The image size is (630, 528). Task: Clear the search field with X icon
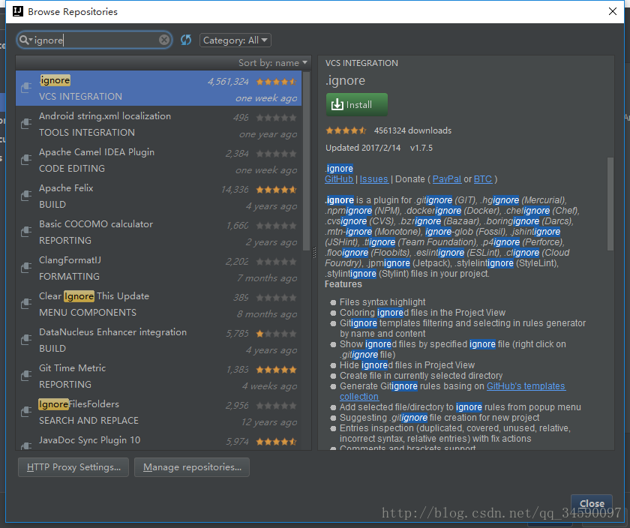pyautogui.click(x=164, y=40)
